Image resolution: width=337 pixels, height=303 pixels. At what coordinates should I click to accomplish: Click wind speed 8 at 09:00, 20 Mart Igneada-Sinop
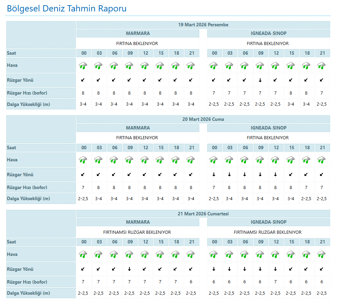[x=260, y=188]
